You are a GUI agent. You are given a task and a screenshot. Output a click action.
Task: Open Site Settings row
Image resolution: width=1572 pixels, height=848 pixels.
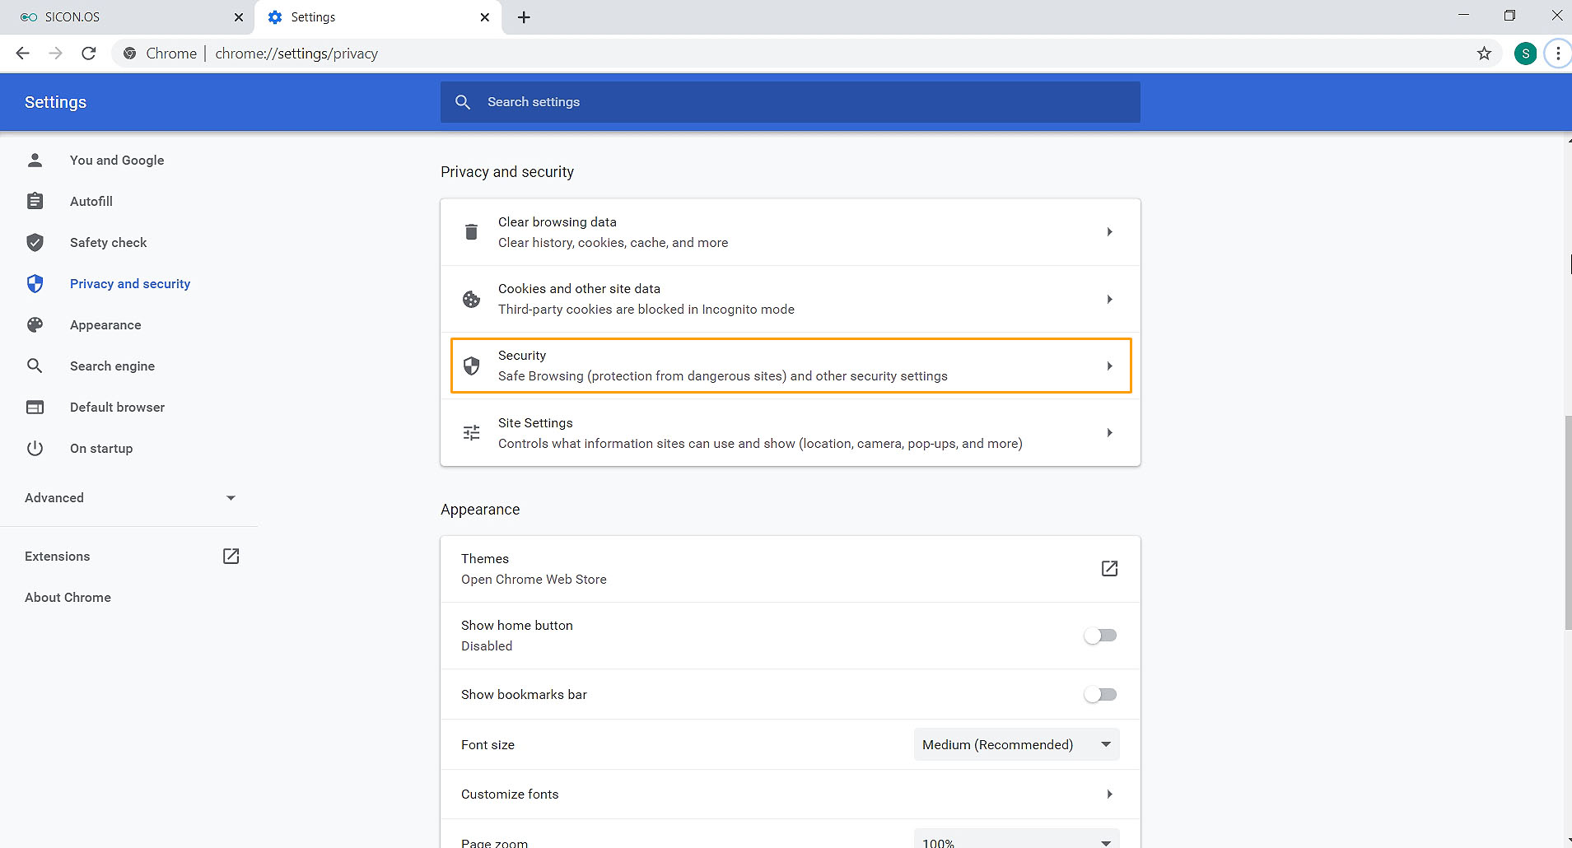[790, 433]
